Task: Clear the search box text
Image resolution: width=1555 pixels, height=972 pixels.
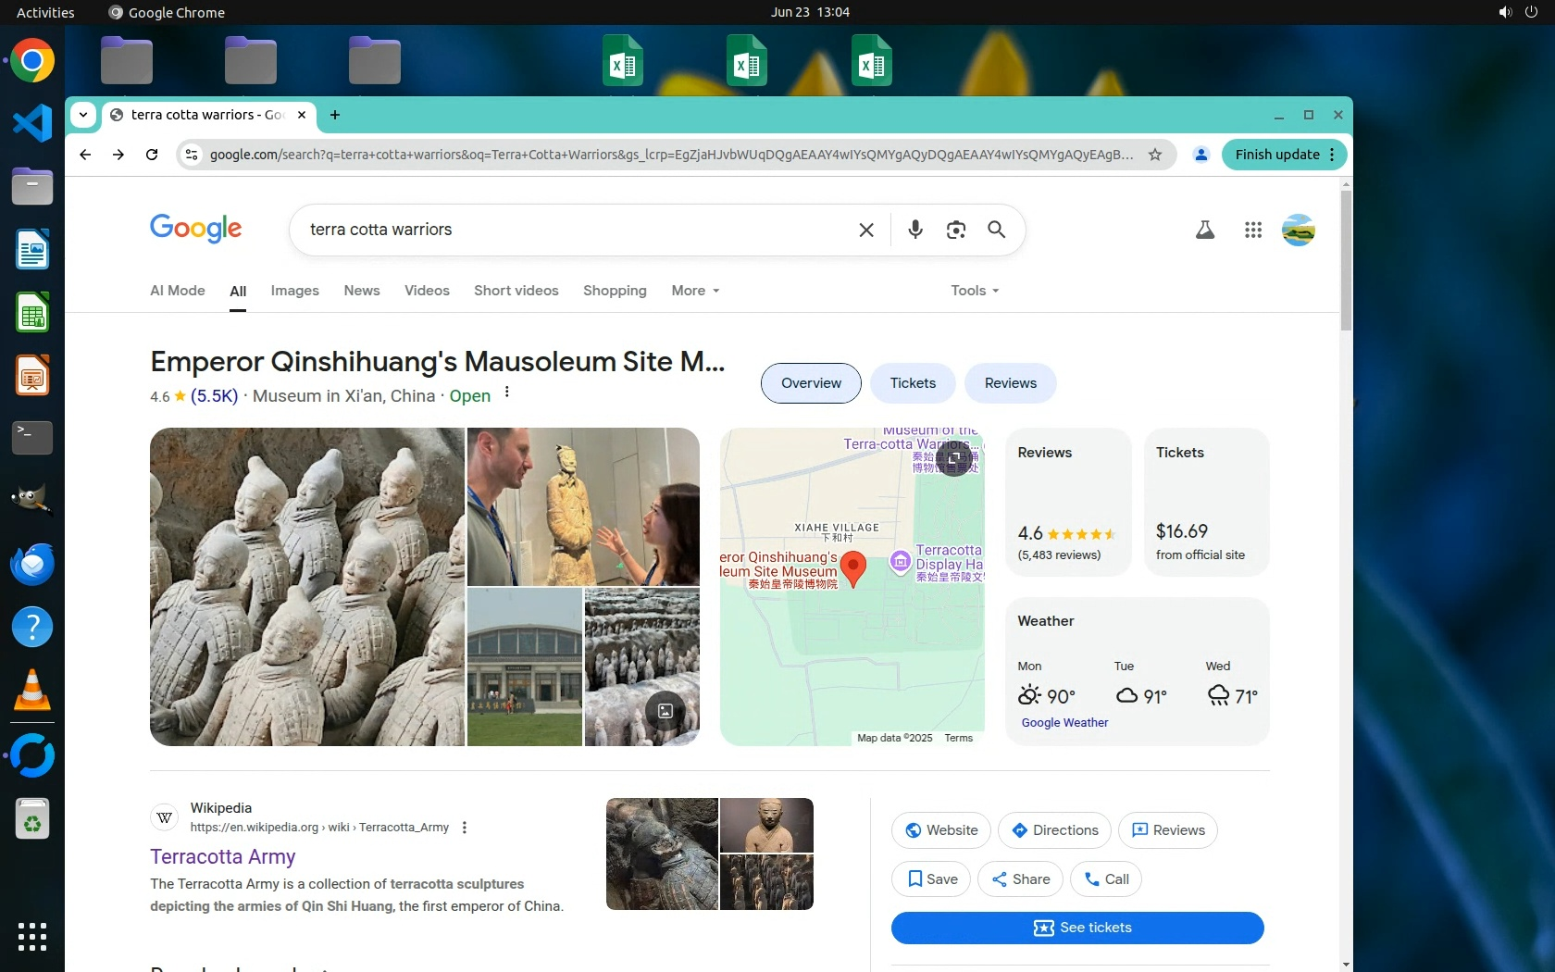Action: (865, 230)
